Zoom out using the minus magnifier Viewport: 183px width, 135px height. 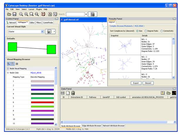click(x=21, y=14)
